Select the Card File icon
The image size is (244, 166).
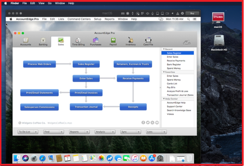148,41
